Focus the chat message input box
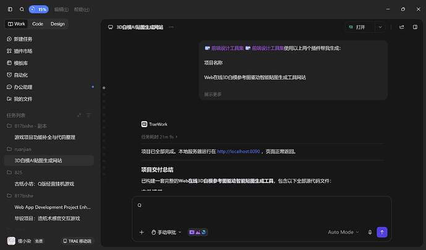Viewport: 426px width, 250px height. [x=262, y=210]
